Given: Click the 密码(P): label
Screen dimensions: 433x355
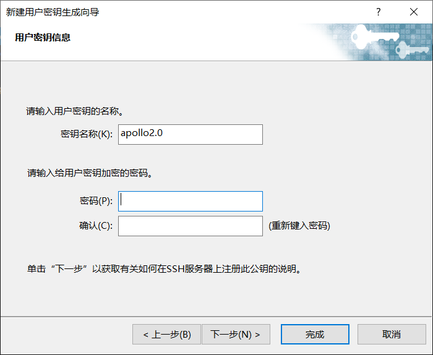Looking at the screenshot, I should [x=96, y=201].
